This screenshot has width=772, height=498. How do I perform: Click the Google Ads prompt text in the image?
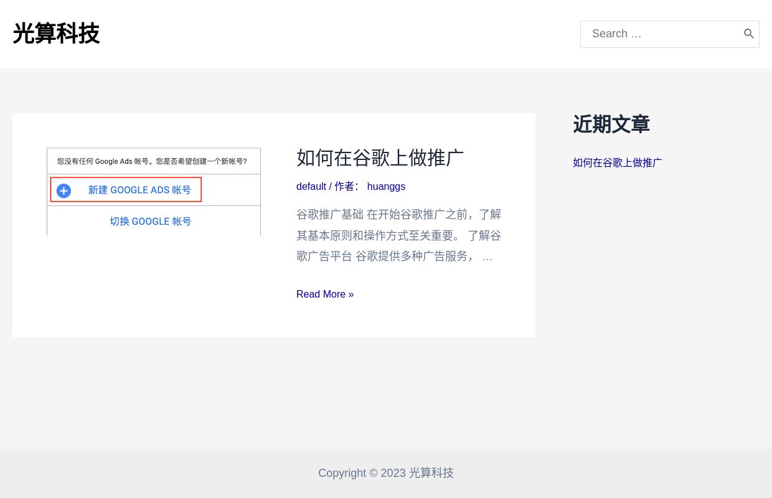[152, 161]
